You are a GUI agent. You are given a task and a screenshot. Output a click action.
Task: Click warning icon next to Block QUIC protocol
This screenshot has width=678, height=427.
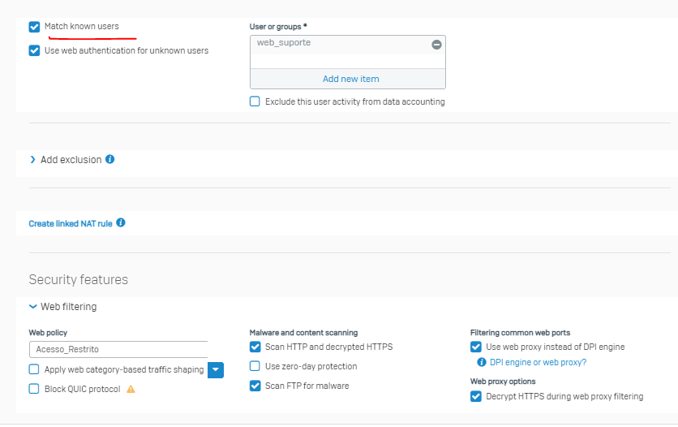pos(131,389)
